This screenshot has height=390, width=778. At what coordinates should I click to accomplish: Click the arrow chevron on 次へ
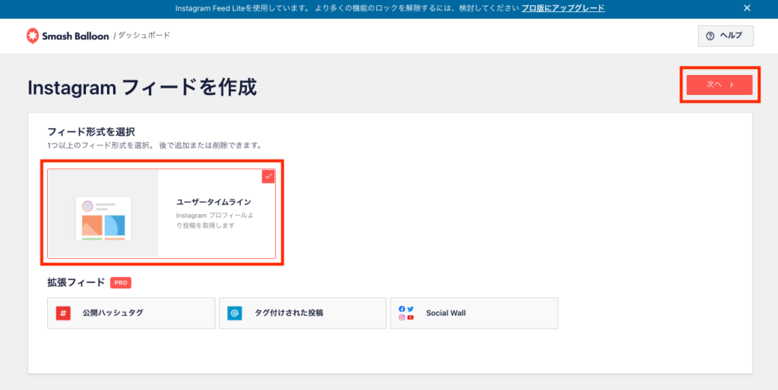pyautogui.click(x=732, y=85)
